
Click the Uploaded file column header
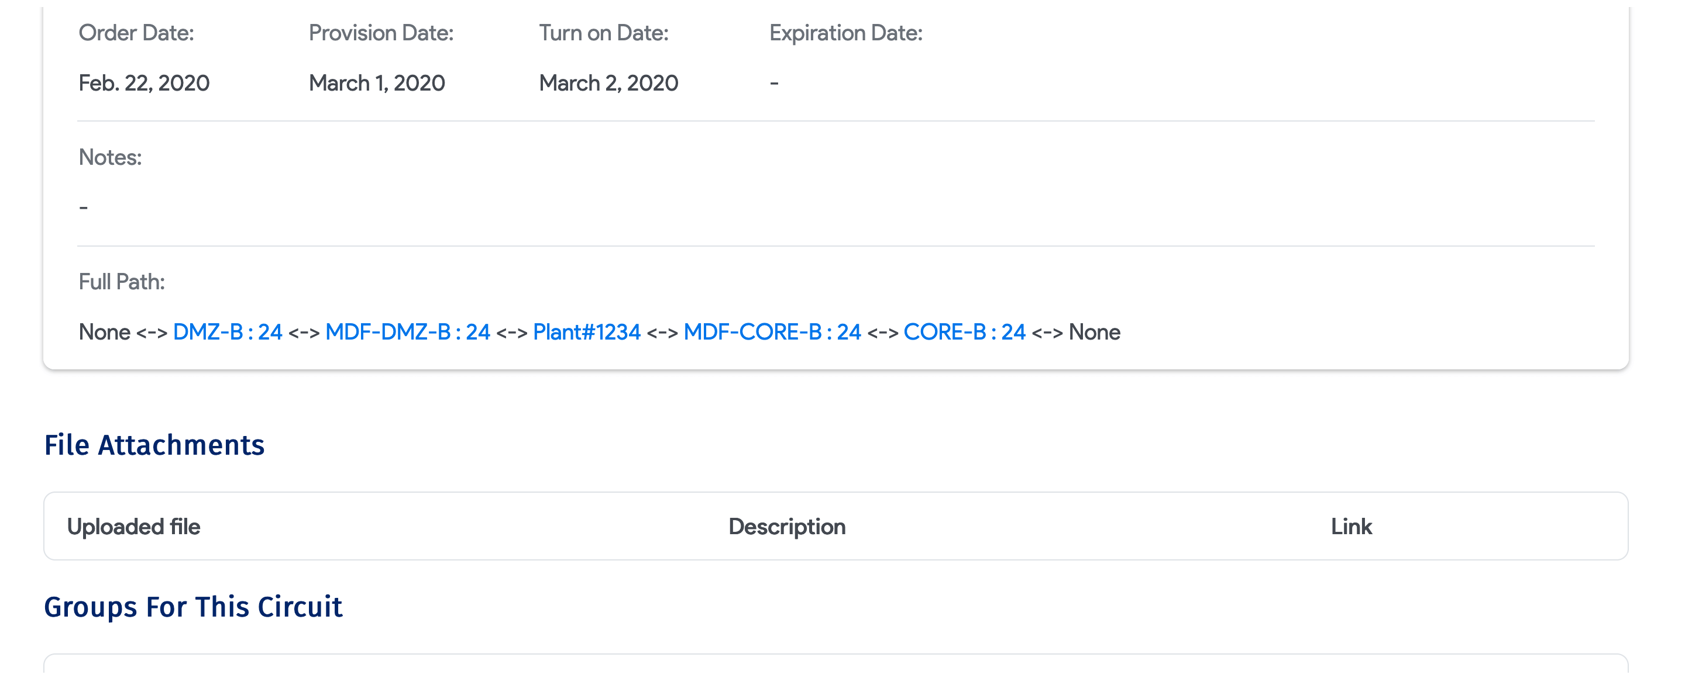point(133,527)
